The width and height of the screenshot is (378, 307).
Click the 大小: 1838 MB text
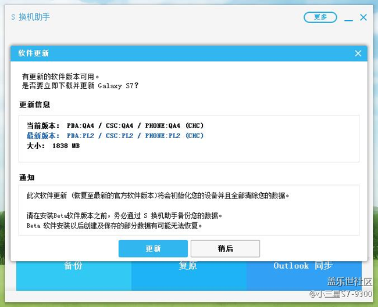(53, 146)
